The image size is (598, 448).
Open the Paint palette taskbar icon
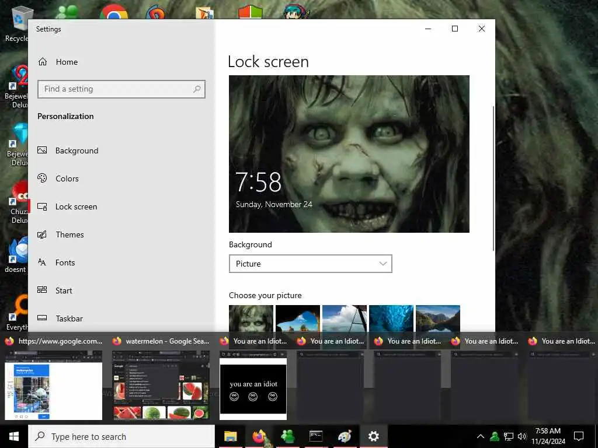(345, 436)
